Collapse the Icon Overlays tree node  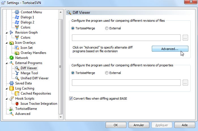coord(7,43)
